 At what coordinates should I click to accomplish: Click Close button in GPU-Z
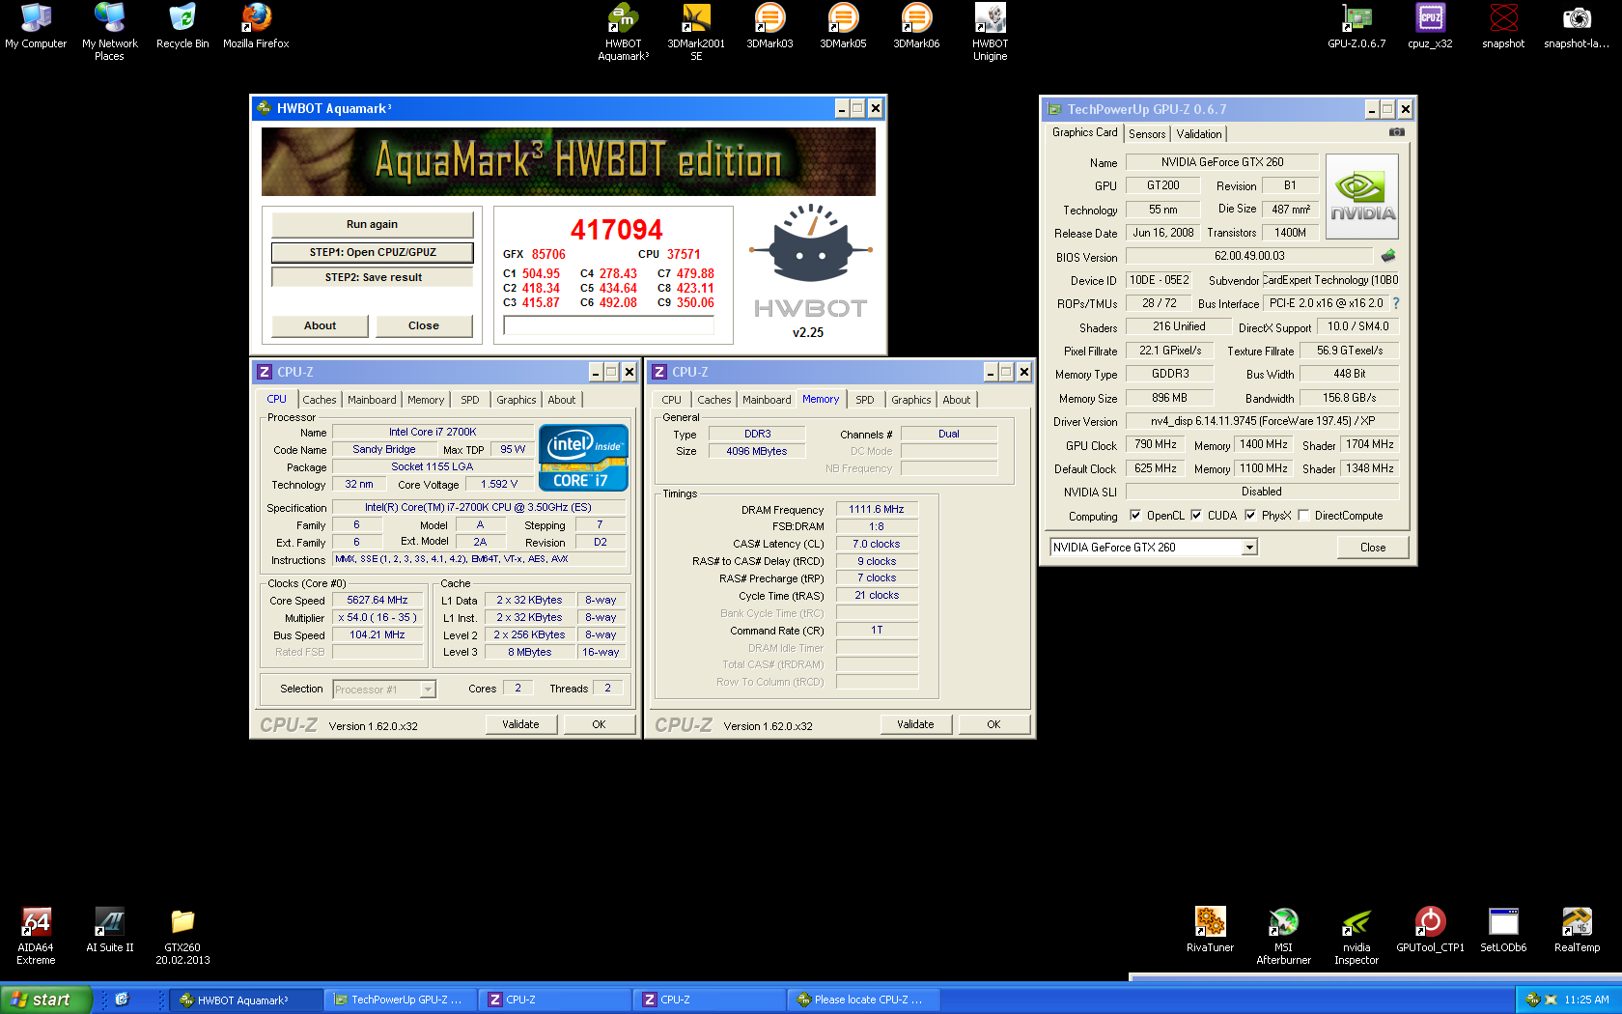[x=1373, y=548]
